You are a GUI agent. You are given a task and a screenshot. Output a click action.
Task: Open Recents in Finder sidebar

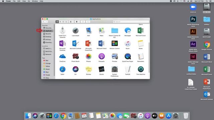(x=47, y=34)
